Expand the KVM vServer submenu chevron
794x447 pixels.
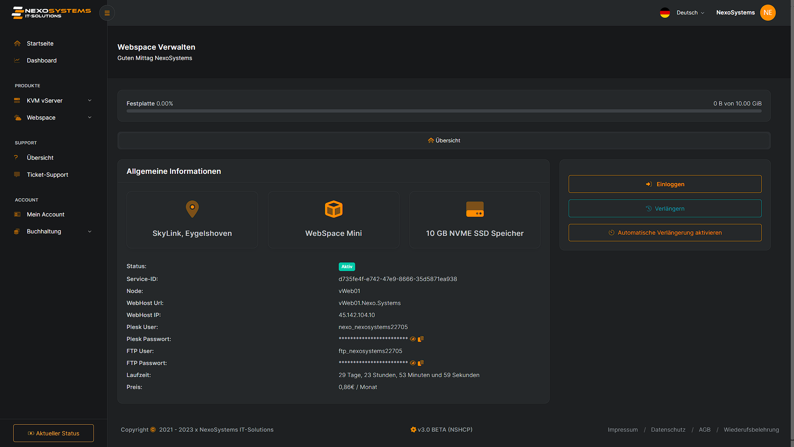pos(90,101)
